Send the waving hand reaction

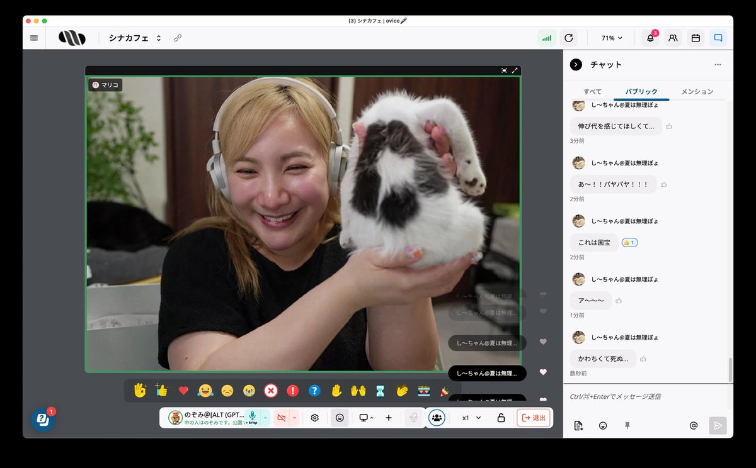tap(402, 391)
